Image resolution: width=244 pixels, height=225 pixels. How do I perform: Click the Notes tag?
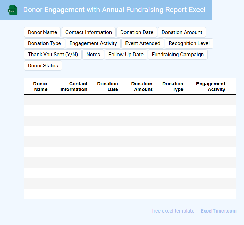(93, 55)
